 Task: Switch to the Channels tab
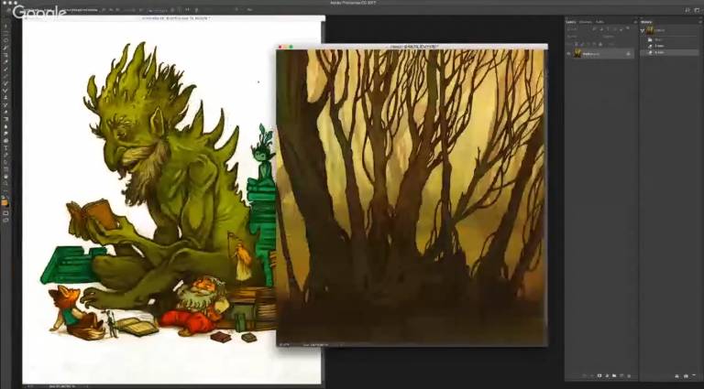pyautogui.click(x=585, y=21)
